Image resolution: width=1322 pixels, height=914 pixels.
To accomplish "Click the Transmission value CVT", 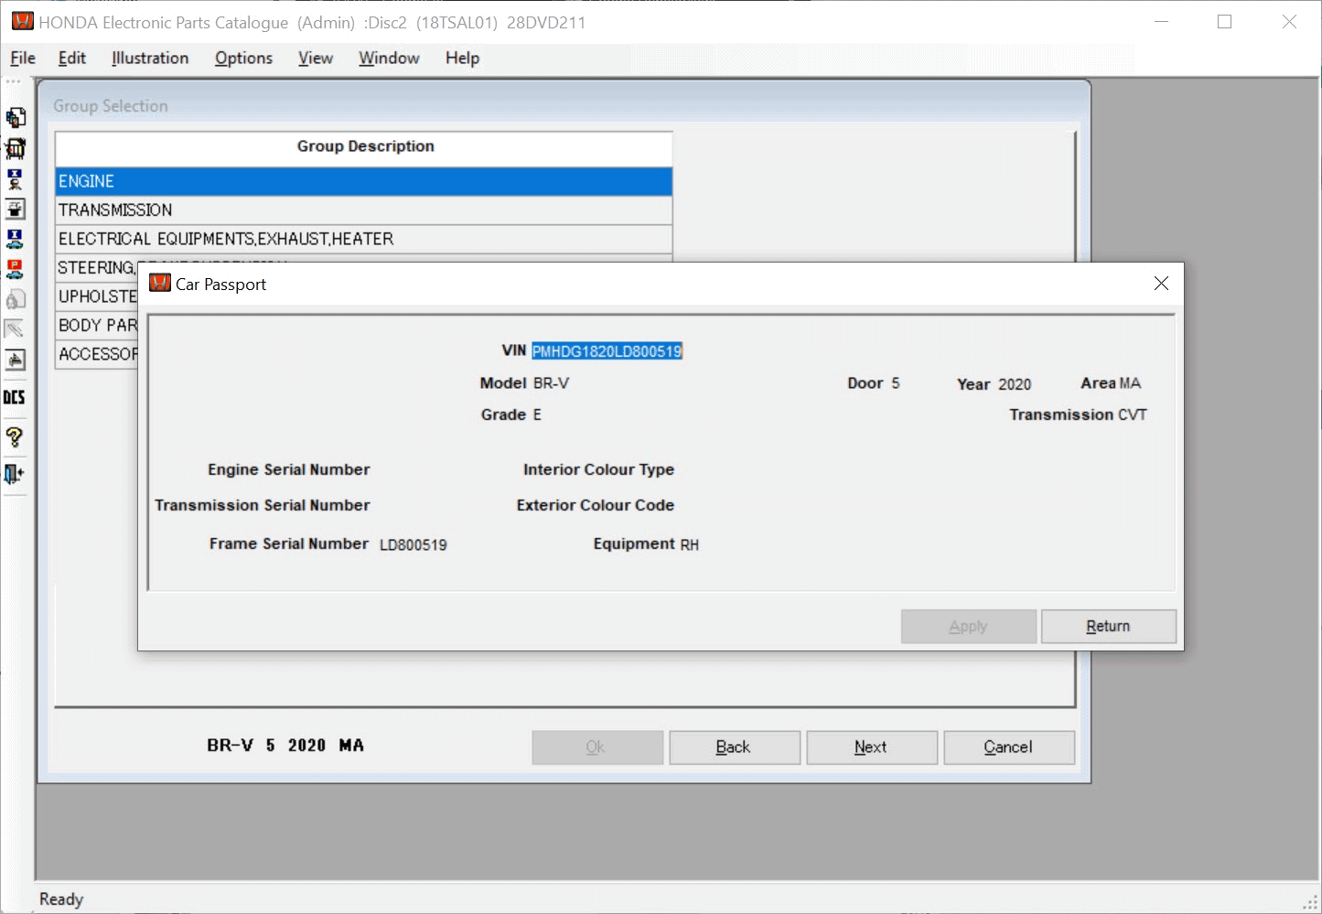I will point(1133,415).
